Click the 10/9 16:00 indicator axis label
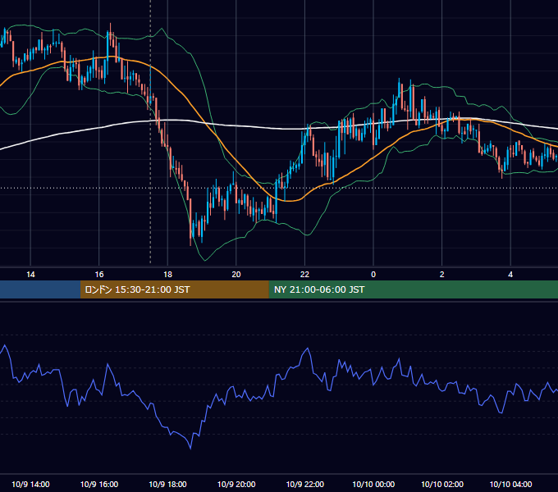 (x=99, y=484)
